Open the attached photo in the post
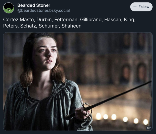The height and width of the screenshot is (134, 156). pos(78,81)
